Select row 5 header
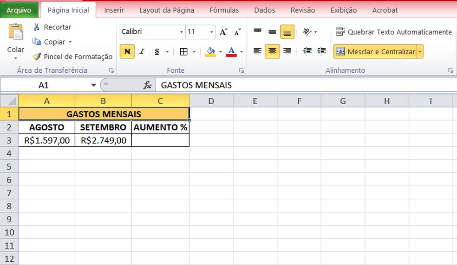This screenshot has width=457, height=265. (9, 167)
